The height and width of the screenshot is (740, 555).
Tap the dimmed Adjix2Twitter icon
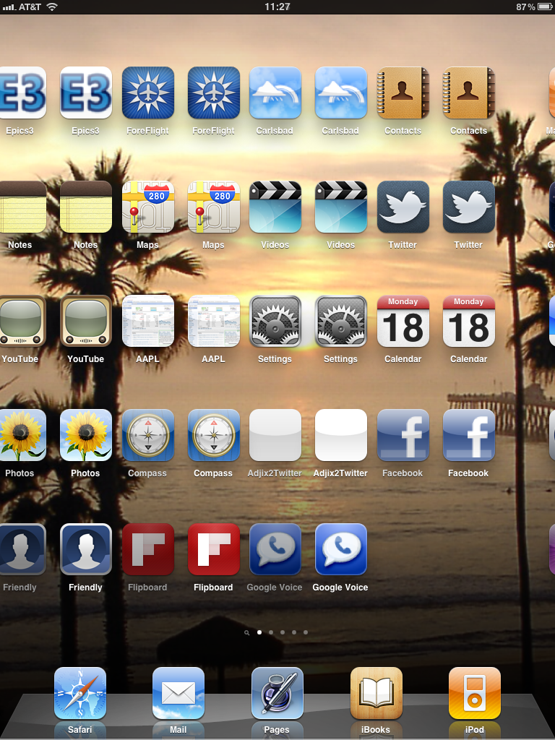(275, 435)
